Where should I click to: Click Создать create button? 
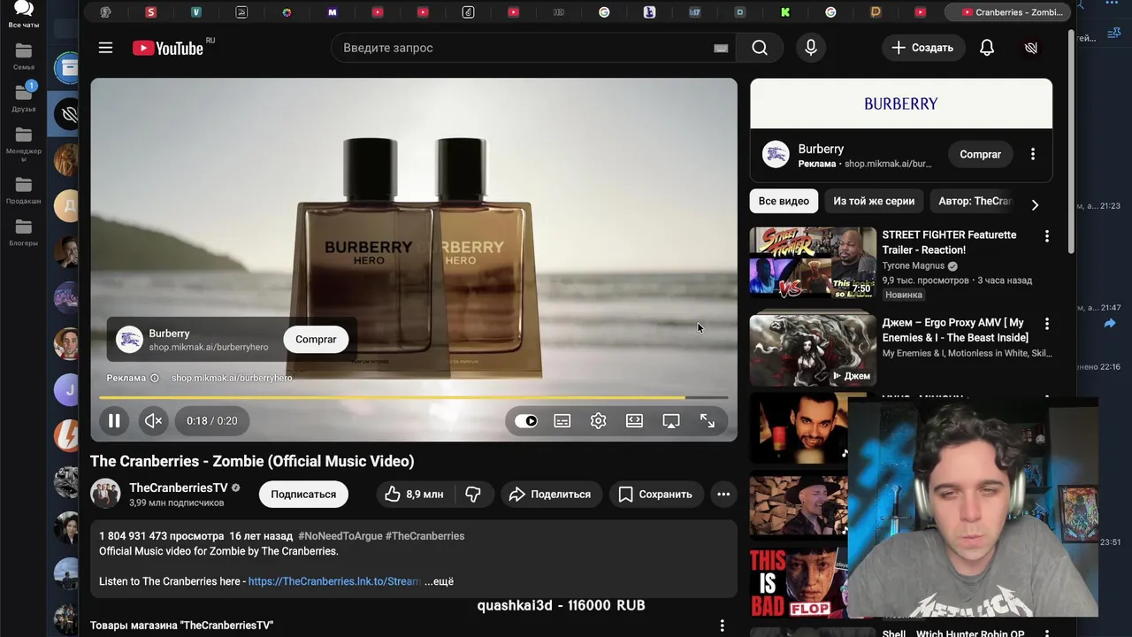coord(922,48)
